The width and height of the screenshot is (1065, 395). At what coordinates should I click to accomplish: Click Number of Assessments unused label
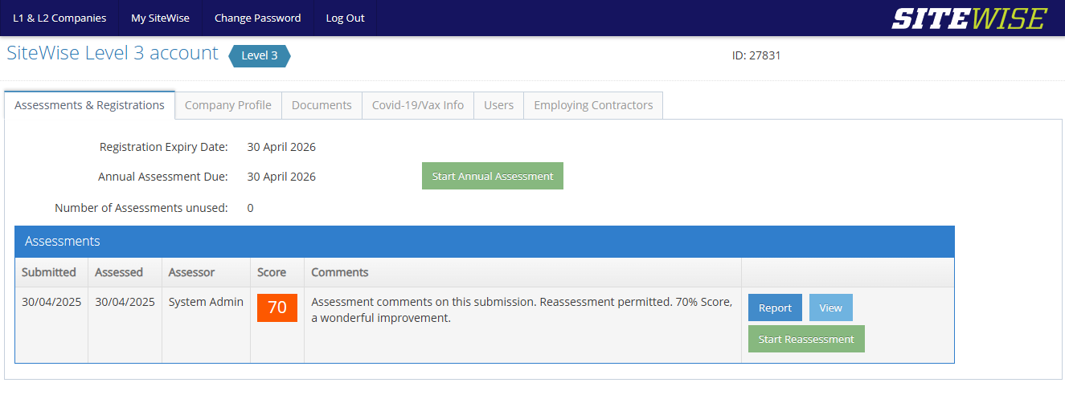141,208
